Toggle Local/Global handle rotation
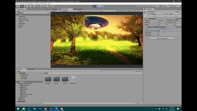The image size is (197, 111). coord(51,6)
